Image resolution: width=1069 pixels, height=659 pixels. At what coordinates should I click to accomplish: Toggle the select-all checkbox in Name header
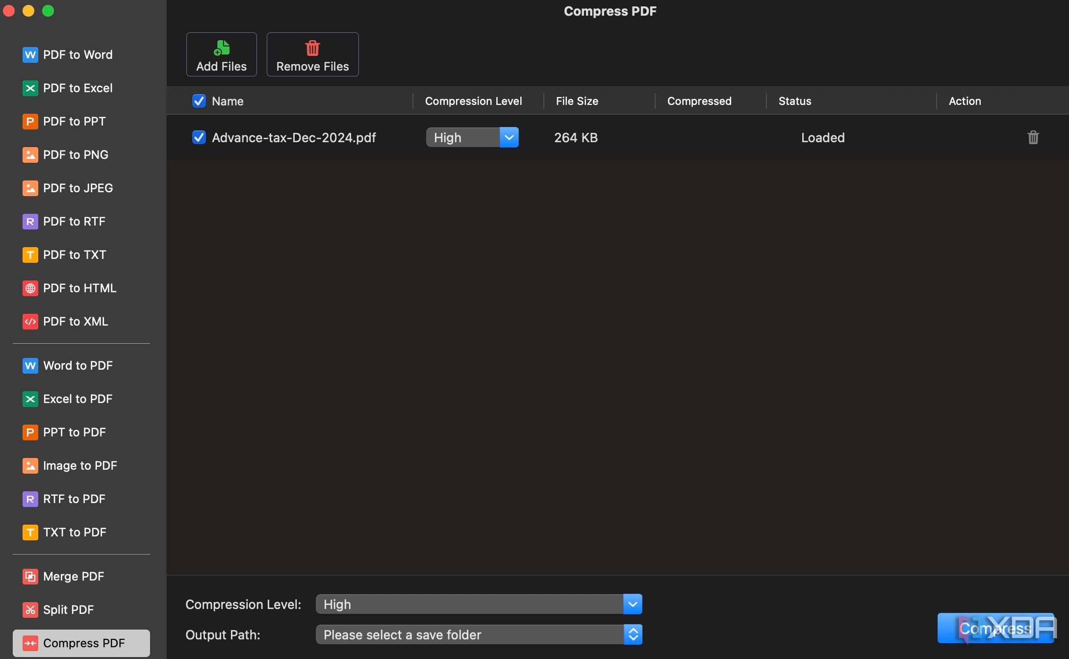click(x=199, y=101)
